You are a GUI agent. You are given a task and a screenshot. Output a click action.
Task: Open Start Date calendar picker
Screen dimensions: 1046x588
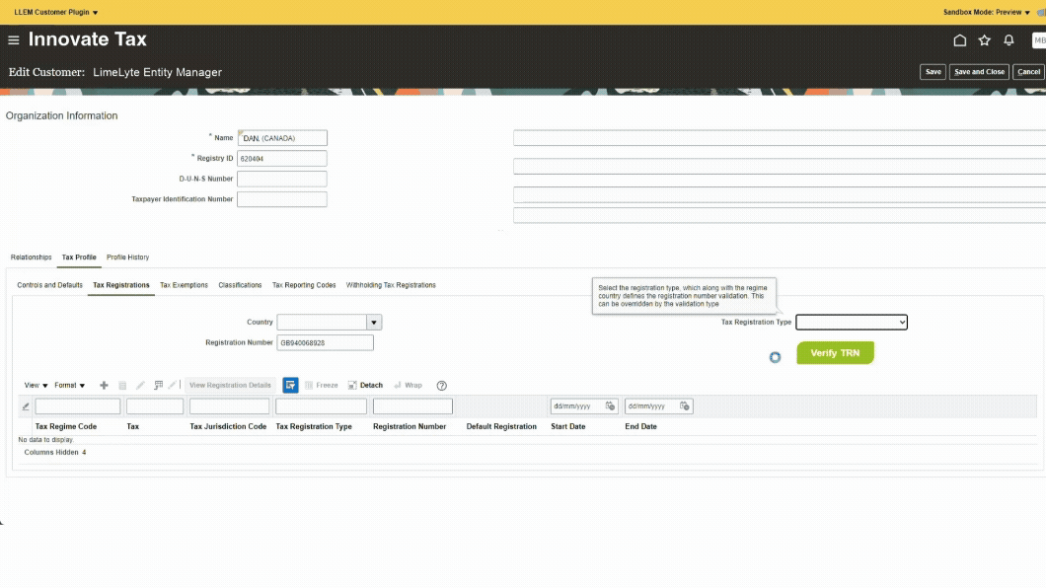pos(610,406)
